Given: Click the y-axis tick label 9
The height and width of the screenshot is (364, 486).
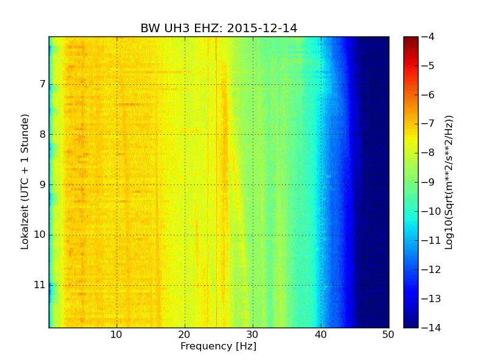Looking at the screenshot, I should (x=43, y=184).
